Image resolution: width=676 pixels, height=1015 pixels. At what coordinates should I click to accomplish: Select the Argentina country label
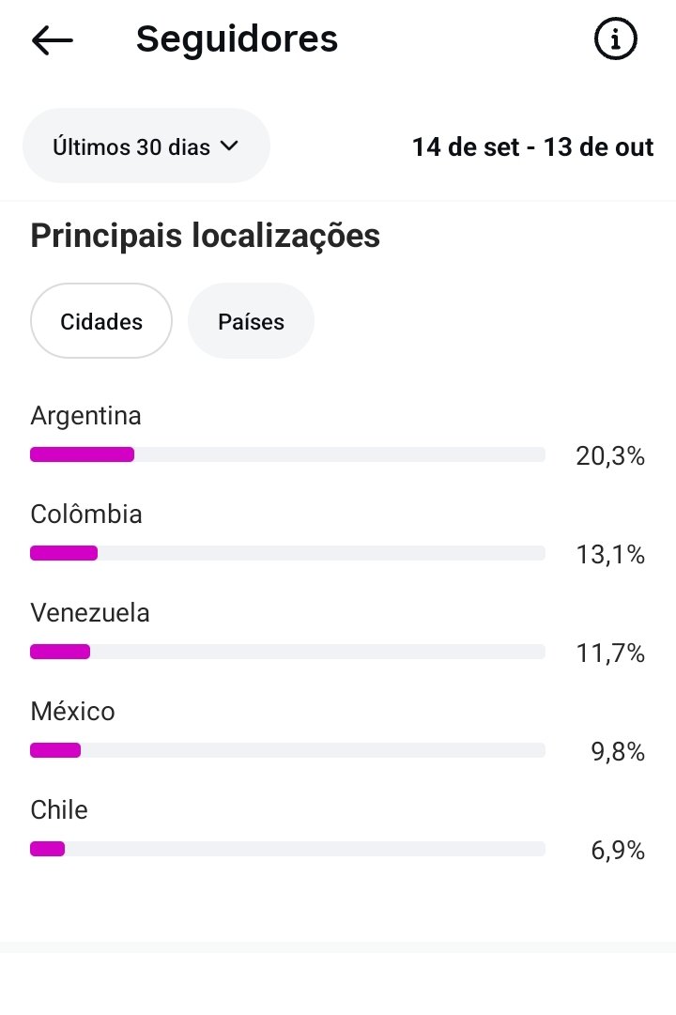pyautogui.click(x=85, y=416)
